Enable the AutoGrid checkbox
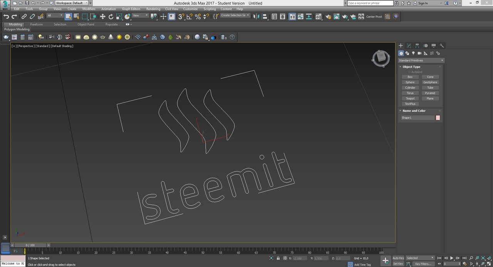This screenshot has height=267, width=493. coord(409,72)
